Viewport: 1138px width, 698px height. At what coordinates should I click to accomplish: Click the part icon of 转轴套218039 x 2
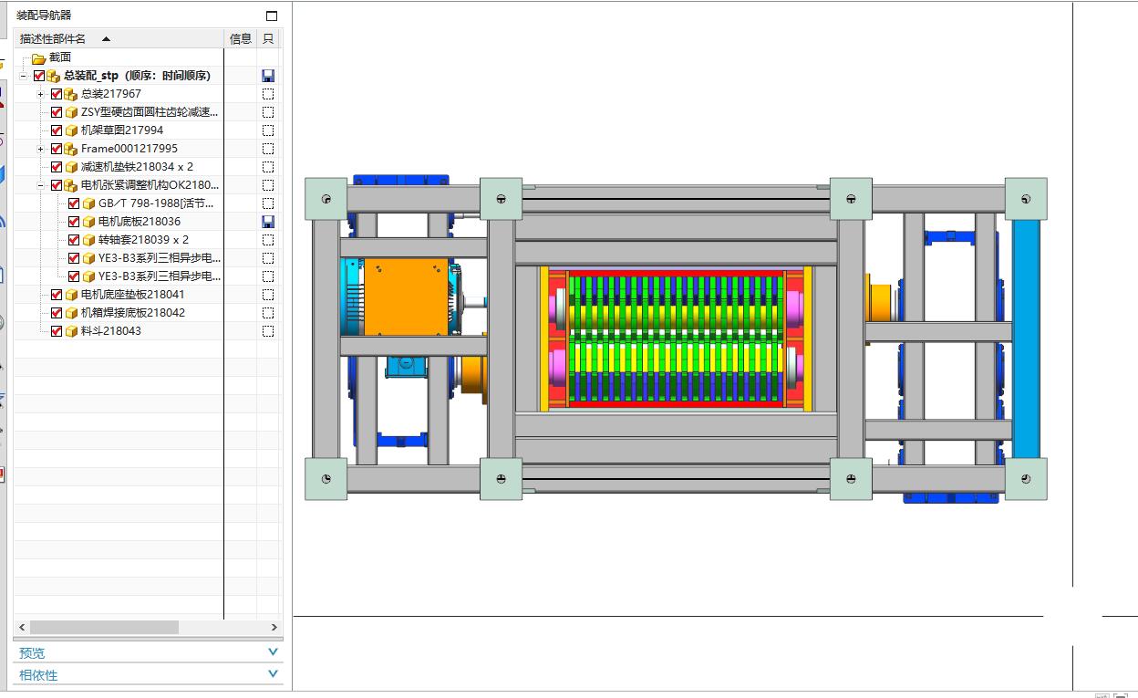[x=88, y=240]
